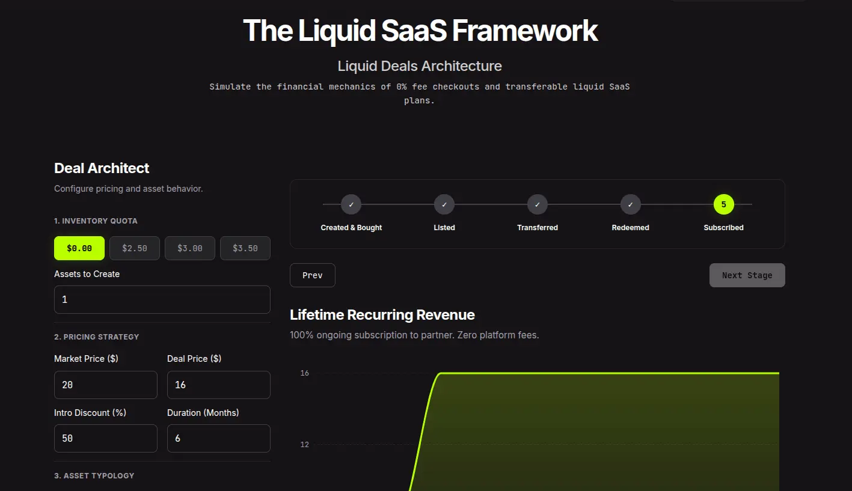Click the 3. ASSET TYPOLOGY section label
The image size is (852, 491).
click(94, 476)
